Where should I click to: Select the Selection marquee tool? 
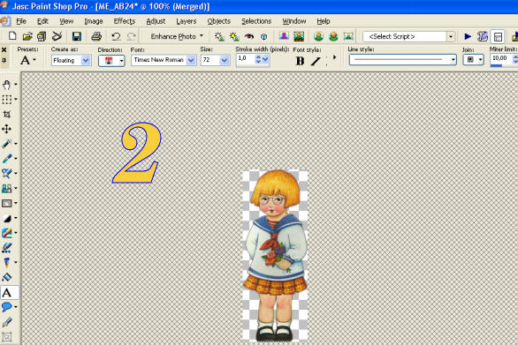[x=6, y=100]
